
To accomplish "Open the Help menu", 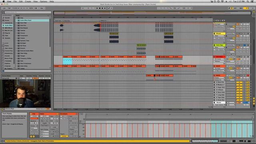I will pyautogui.click(x=52, y=1).
